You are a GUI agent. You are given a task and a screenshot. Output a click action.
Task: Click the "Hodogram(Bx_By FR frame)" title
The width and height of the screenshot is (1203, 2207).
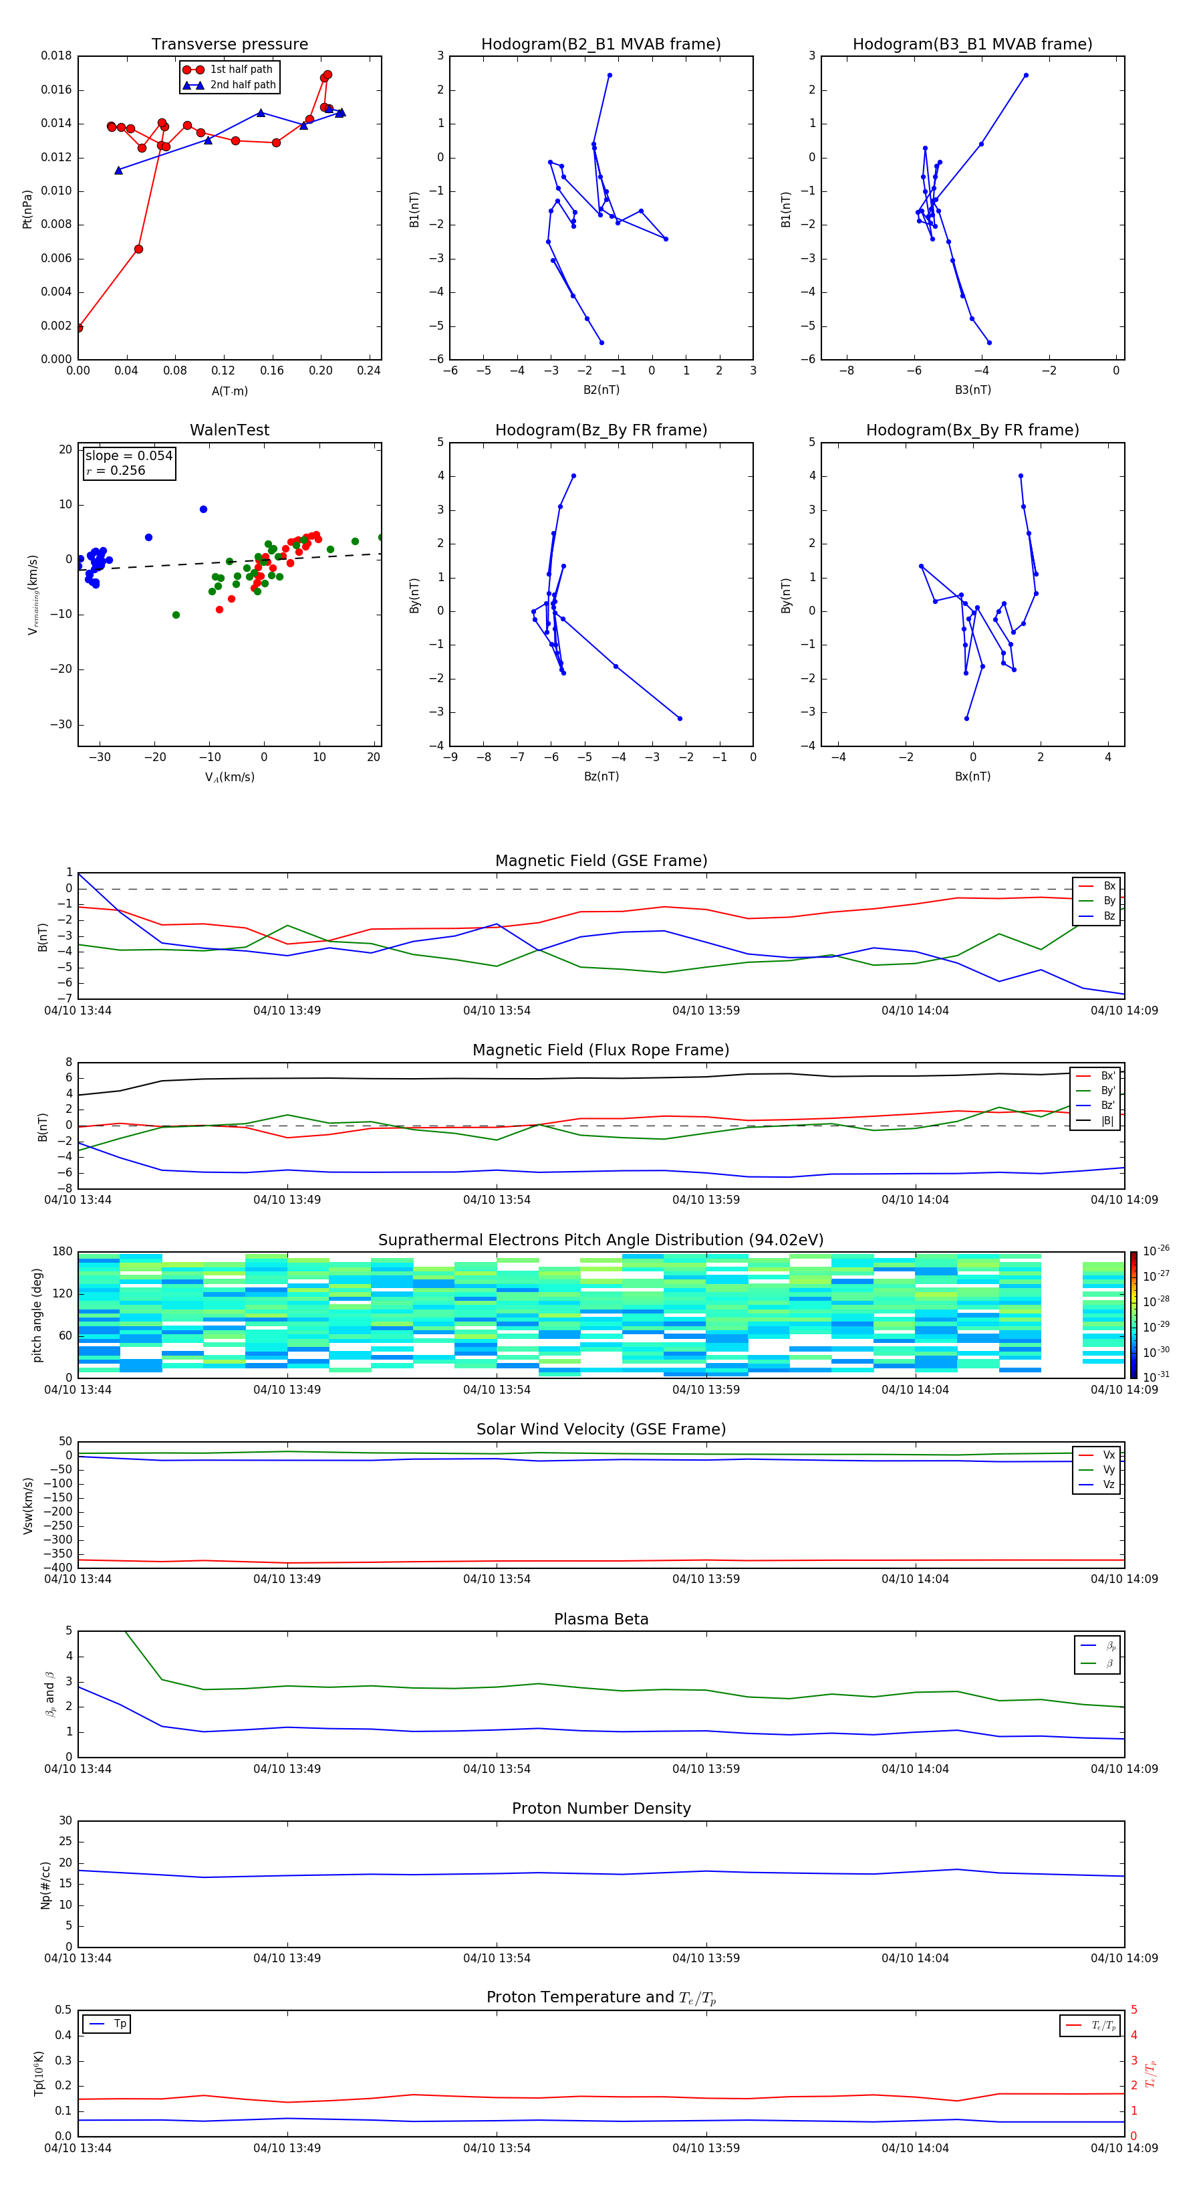coord(972,430)
